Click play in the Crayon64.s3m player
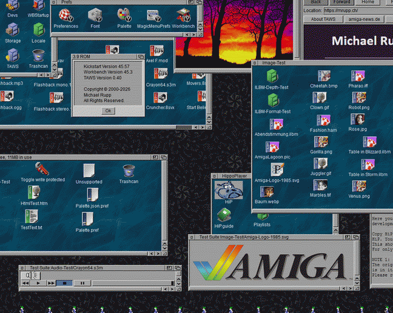The image size is (393, 313). click(x=38, y=283)
